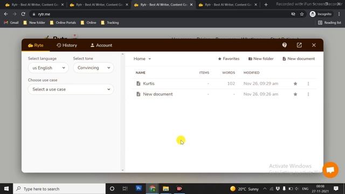Bookmark this page with star icon
This screenshot has height=194, width=345.
(x=302, y=14)
